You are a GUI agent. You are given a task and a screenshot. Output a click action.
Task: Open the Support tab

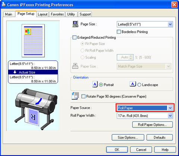[85, 14]
